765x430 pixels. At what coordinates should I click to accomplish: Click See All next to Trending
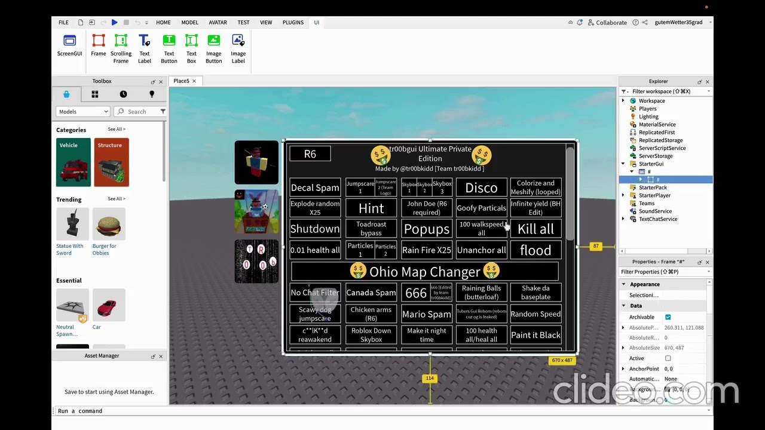pos(117,199)
